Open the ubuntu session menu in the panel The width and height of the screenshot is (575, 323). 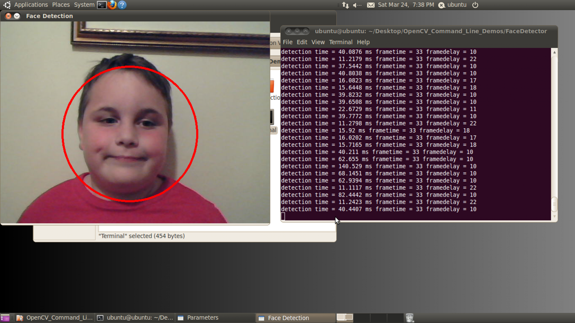click(x=452, y=5)
